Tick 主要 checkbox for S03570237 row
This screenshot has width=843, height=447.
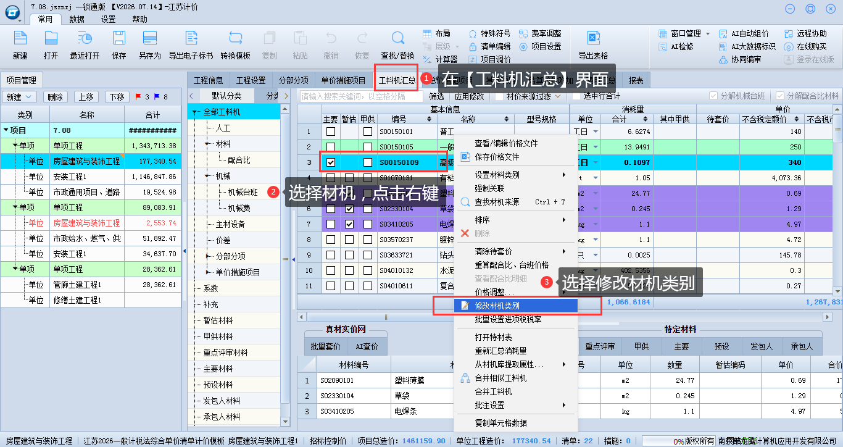tap(331, 239)
